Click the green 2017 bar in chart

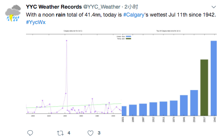point(204,88)
